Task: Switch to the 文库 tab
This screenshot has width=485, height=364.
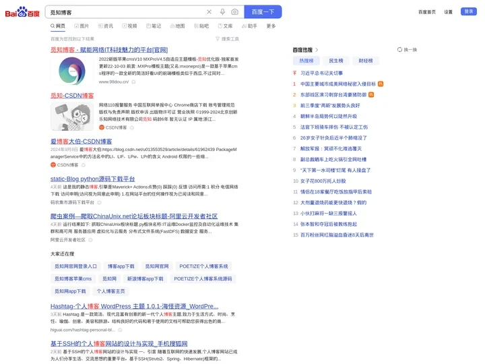Action: pyautogui.click(x=225, y=26)
